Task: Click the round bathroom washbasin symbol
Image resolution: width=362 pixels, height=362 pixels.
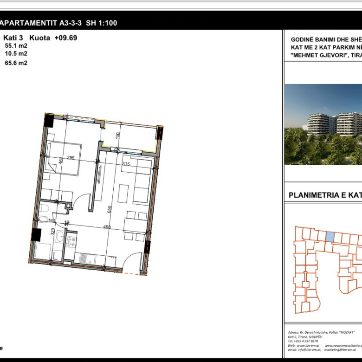Action: pos(60,237)
